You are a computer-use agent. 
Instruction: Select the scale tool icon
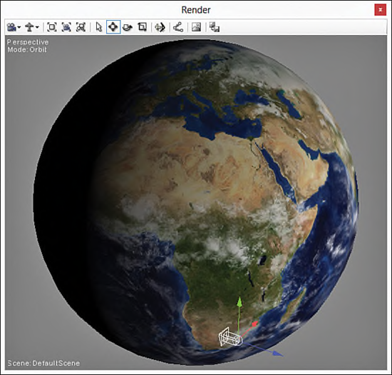point(143,27)
